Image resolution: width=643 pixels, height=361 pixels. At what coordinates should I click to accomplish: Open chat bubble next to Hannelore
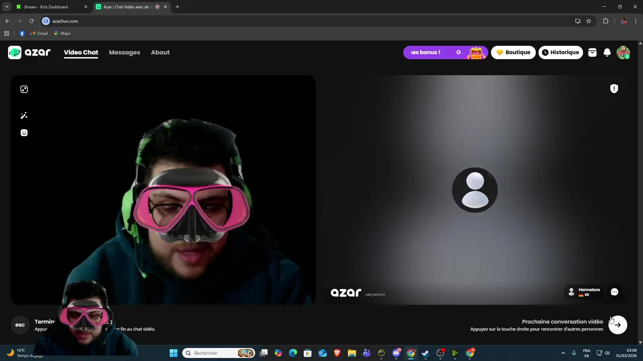coord(614,292)
